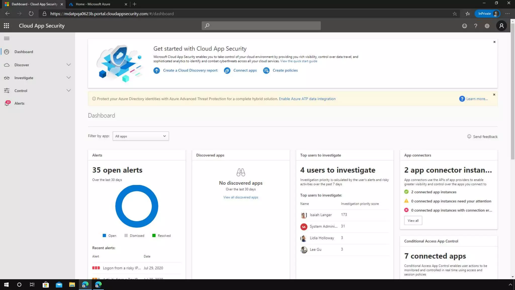Open Alerts with the bell icon
Image resolution: width=515 pixels, height=290 pixels.
click(7, 103)
